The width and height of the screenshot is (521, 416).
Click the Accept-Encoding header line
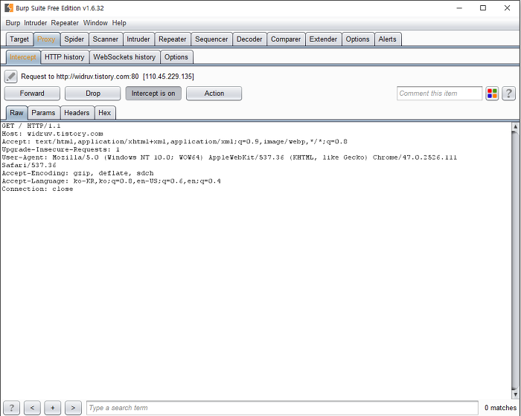[x=77, y=173]
